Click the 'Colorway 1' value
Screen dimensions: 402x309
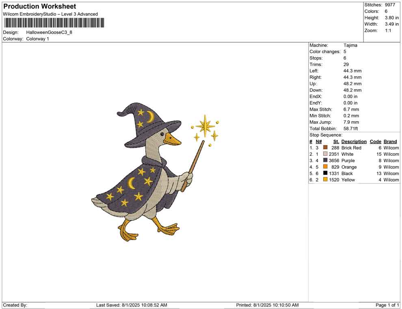click(x=37, y=39)
